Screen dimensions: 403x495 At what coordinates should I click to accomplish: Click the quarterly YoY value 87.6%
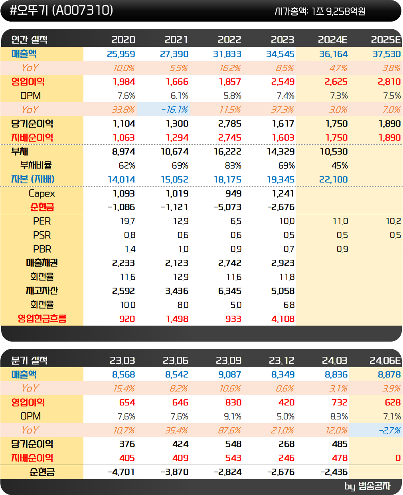click(230, 430)
